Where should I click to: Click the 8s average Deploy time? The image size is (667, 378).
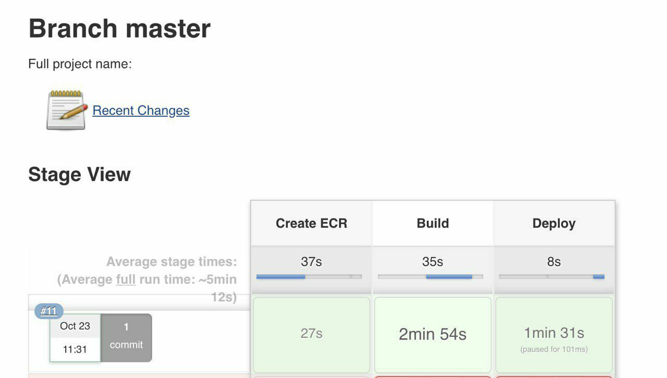click(554, 262)
